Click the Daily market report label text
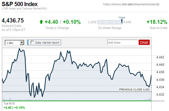Viewport: 169px width, 111px height. tap(47, 42)
